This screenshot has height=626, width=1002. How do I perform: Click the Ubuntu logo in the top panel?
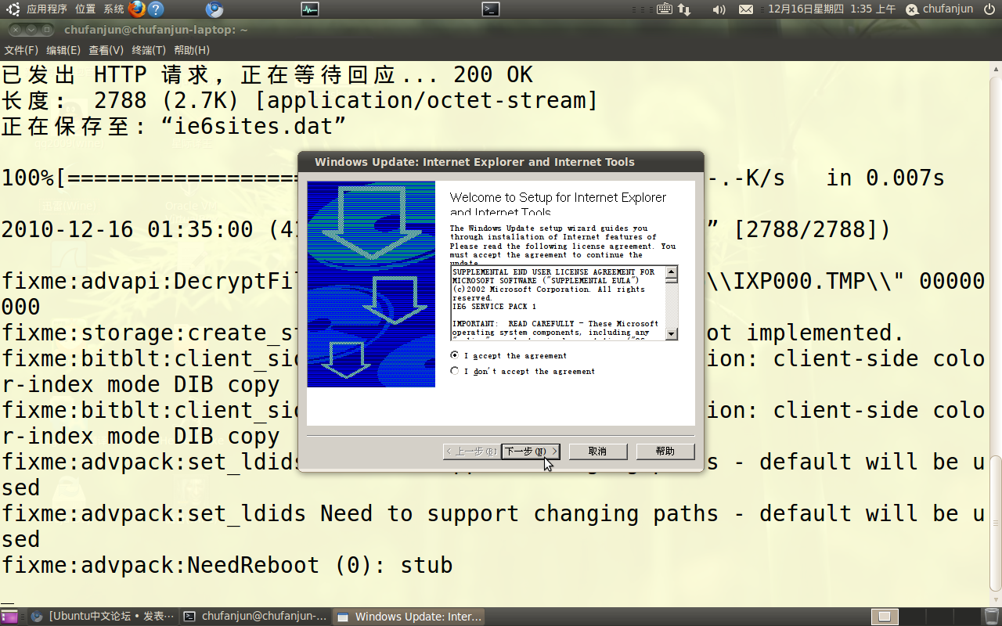(13, 9)
